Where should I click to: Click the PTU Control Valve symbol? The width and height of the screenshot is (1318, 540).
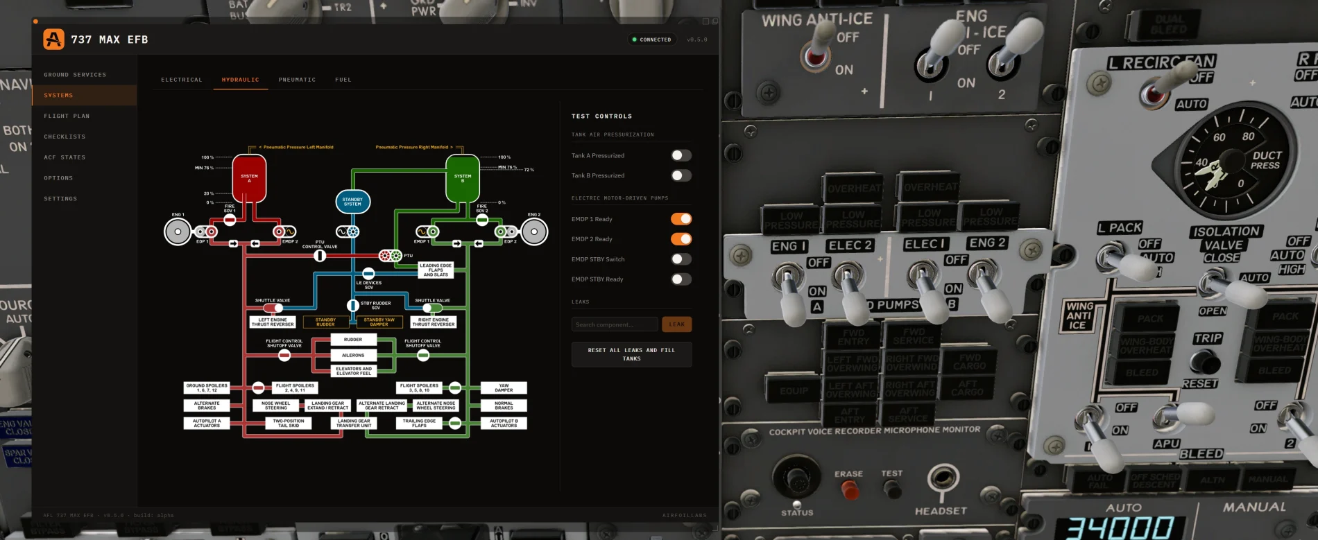coord(320,256)
